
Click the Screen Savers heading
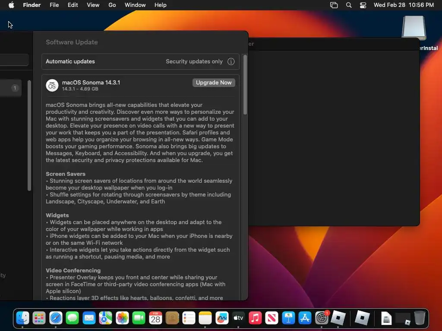66,174
